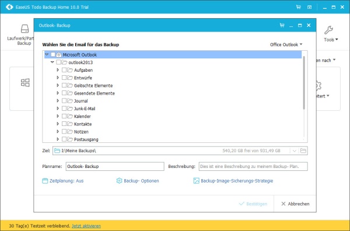The width and height of the screenshot is (350, 231).
Task: Expand the Kontakte folder arrow
Action: tap(58, 124)
